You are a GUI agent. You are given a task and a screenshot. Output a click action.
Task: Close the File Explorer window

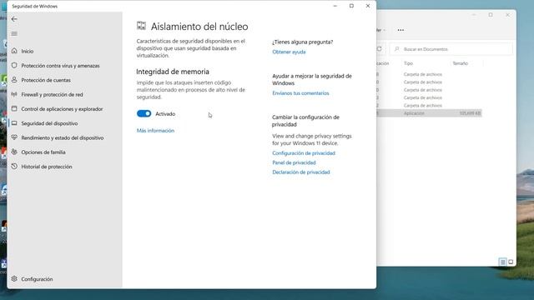(507, 15)
